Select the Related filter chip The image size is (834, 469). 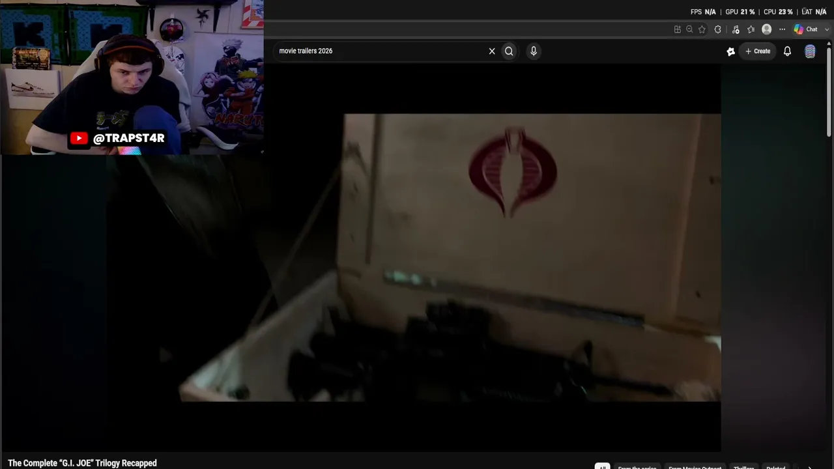[x=775, y=466]
